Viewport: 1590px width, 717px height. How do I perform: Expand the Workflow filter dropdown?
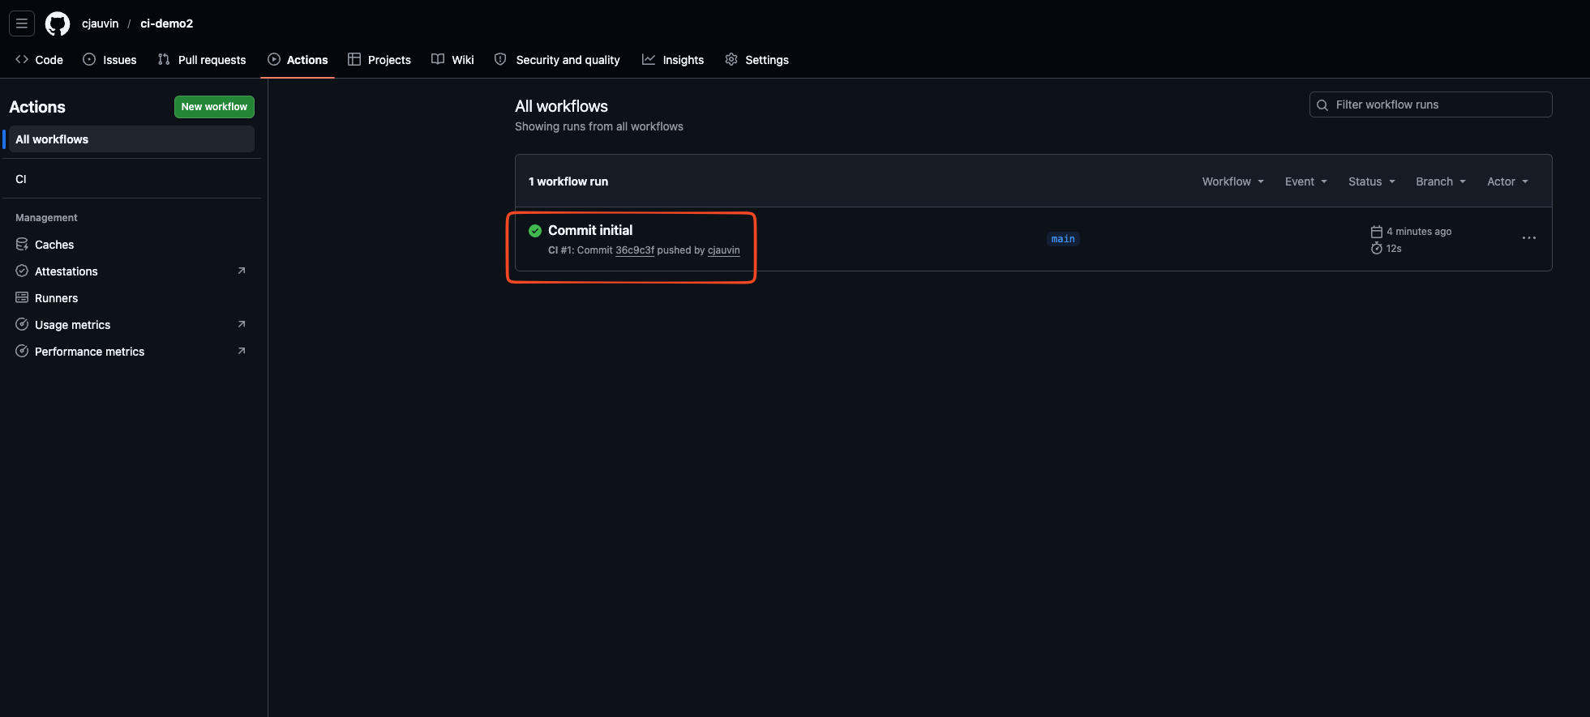coord(1232,181)
